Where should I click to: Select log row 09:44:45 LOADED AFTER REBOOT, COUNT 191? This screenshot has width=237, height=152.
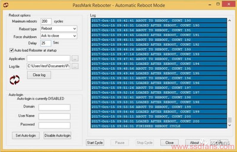coord(159,35)
